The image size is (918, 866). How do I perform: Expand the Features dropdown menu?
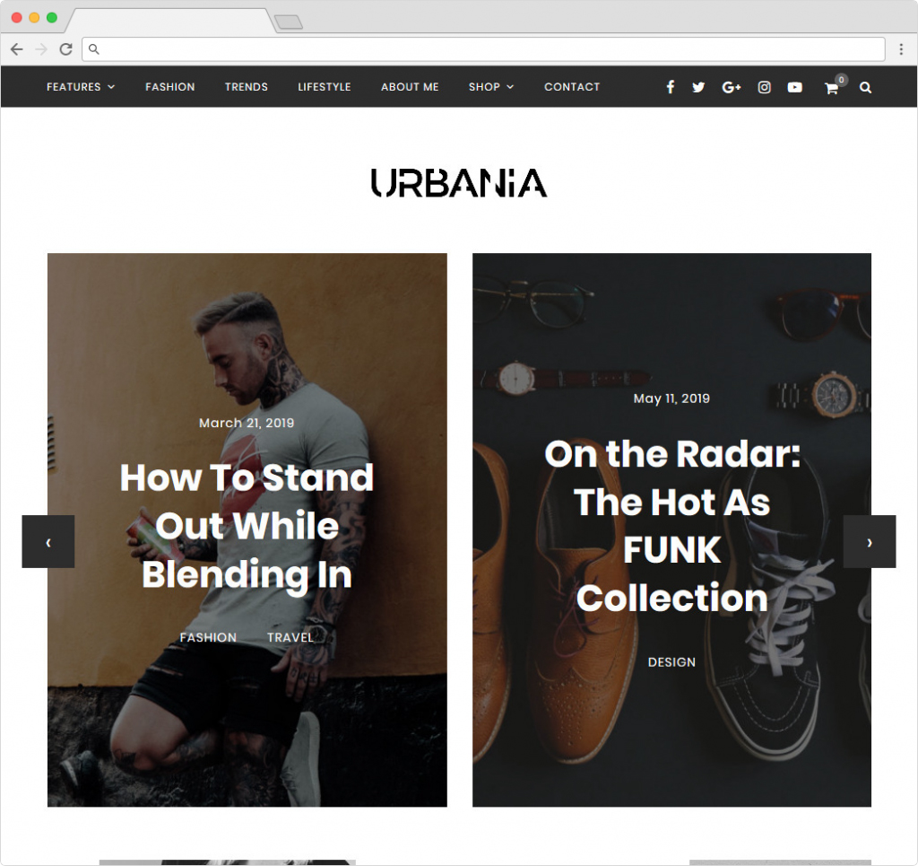coord(81,87)
